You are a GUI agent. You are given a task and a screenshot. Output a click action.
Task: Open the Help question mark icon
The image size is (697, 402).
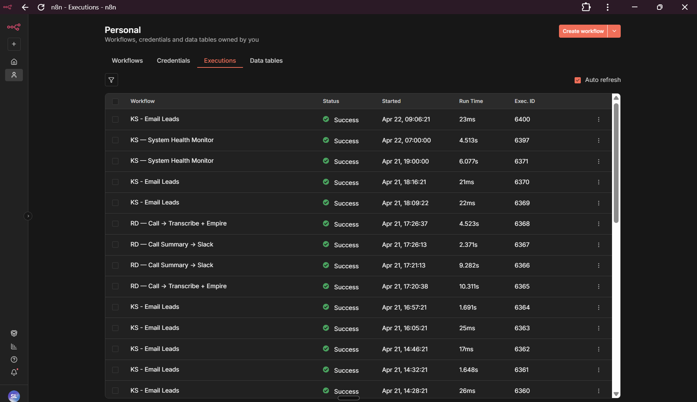click(x=14, y=360)
